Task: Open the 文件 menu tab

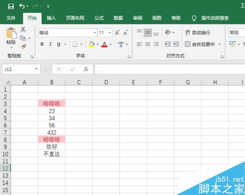Action: [11, 18]
